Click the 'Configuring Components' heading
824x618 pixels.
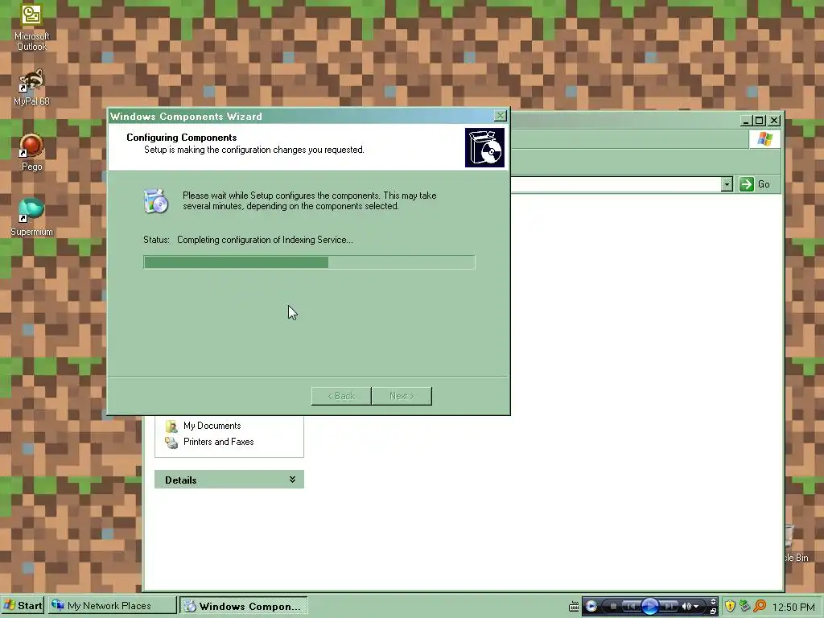181,138
